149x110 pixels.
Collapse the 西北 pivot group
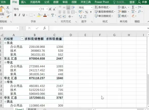(x=5, y=102)
